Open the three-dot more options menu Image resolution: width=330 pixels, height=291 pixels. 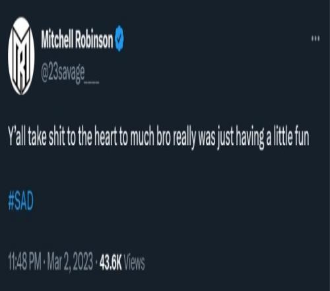[x=315, y=38]
